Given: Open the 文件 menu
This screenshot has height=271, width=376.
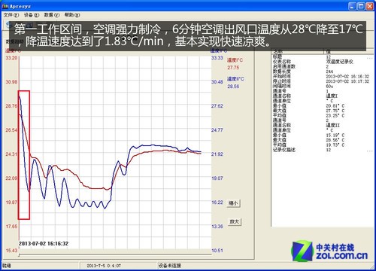Looking at the screenshot, I should 11,15.
